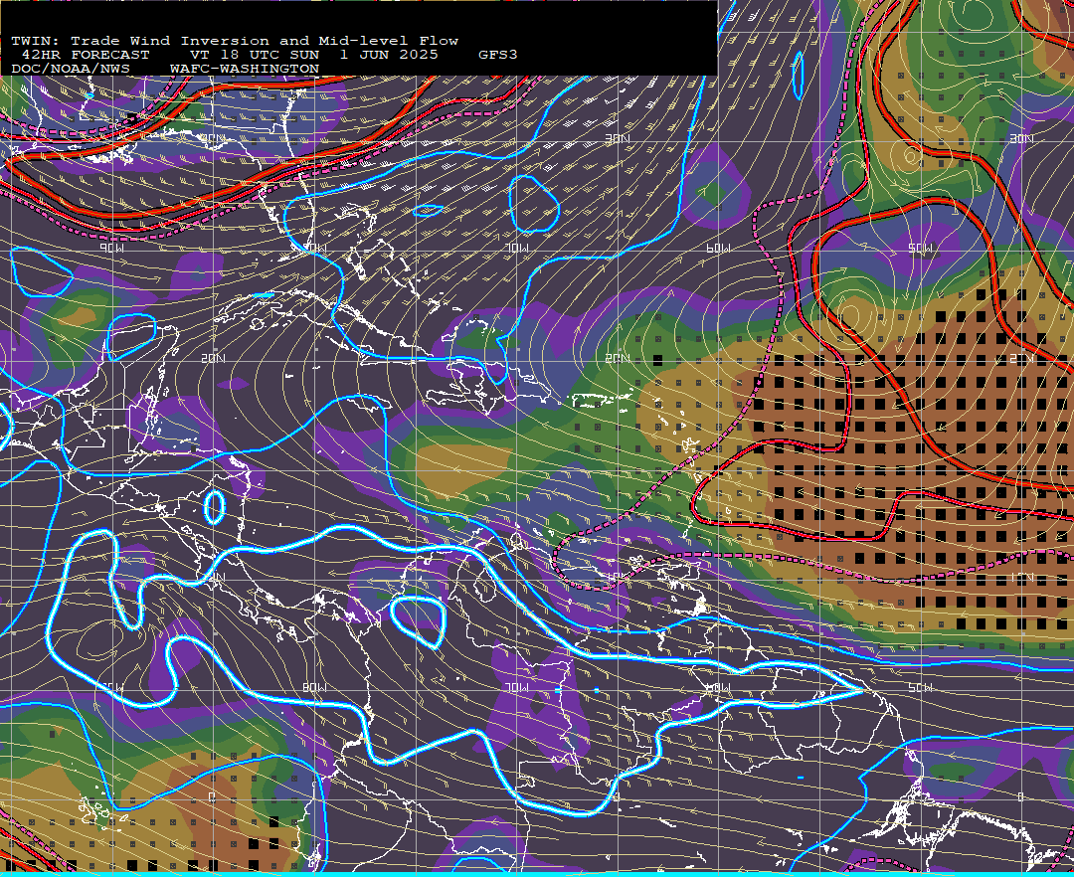This screenshot has width=1074, height=877.
Task: Click the 30N label over the shaded eastern Atlantic
Action: point(1021,138)
